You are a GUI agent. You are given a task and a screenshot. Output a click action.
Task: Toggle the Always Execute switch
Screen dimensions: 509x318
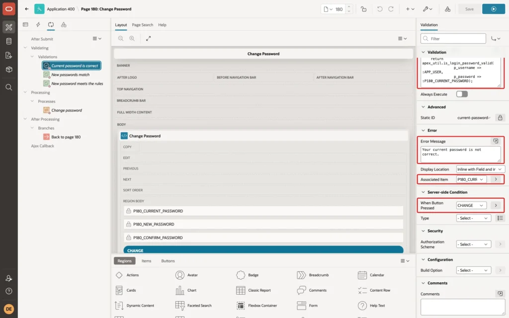[462, 94]
